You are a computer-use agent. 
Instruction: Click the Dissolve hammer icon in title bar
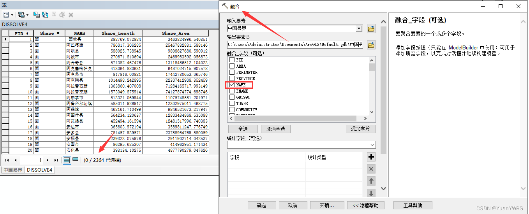tap(225, 6)
